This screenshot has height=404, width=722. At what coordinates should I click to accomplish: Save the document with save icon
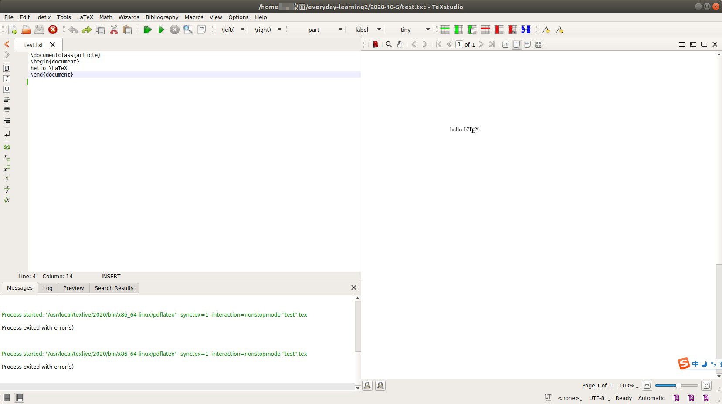point(39,30)
